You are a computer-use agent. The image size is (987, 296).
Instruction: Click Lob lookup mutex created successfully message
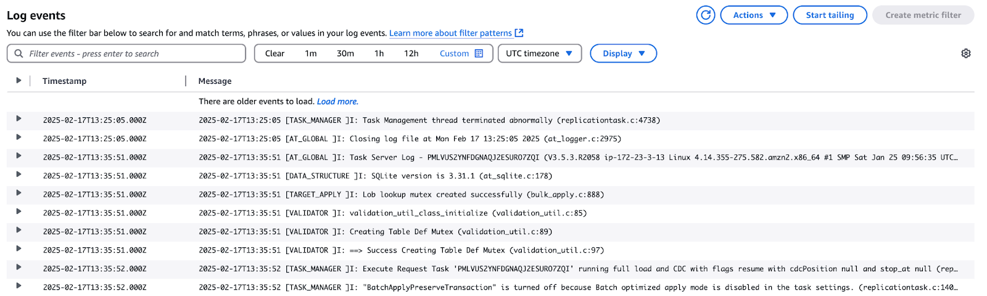(x=402, y=194)
